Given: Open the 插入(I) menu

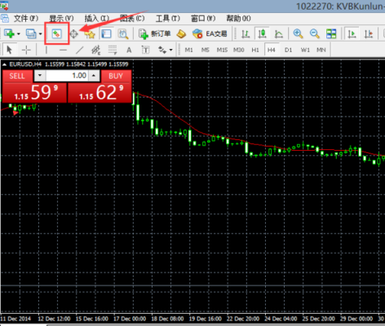Looking at the screenshot, I should pos(97,19).
